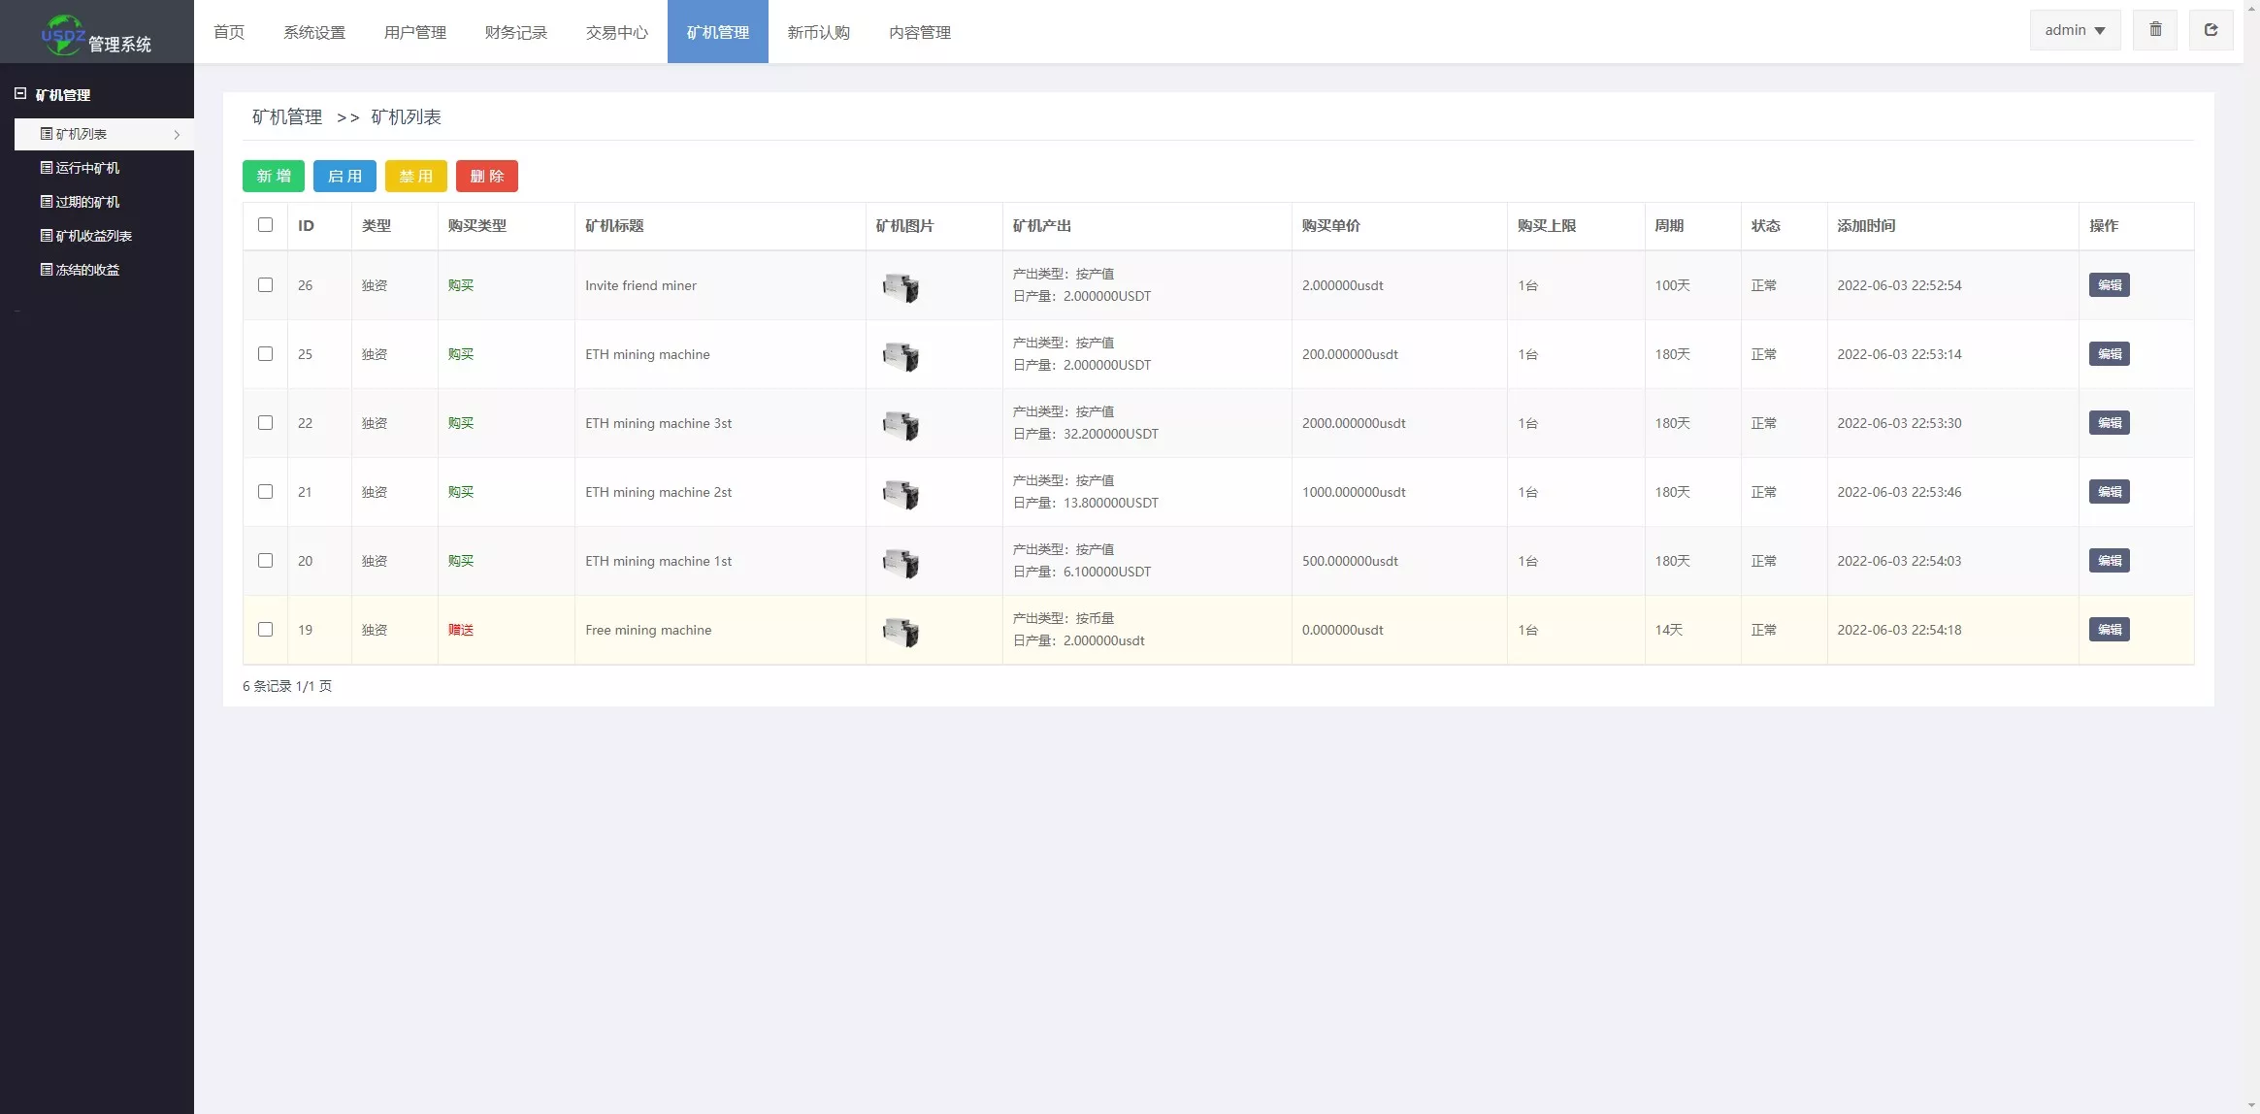Click the trash icon in top bar
This screenshot has height=1114, width=2260.
pyautogui.click(x=2155, y=30)
